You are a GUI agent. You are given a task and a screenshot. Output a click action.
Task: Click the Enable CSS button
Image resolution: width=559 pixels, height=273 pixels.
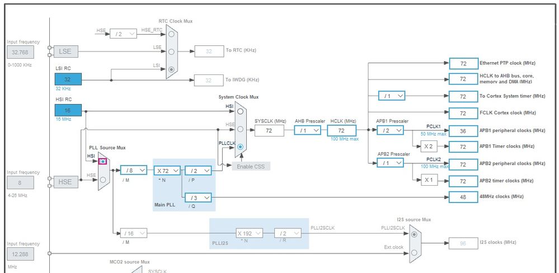coord(251,166)
